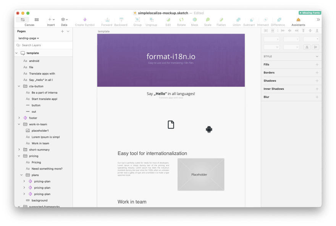Click the Union boolean icon

click(x=238, y=20)
